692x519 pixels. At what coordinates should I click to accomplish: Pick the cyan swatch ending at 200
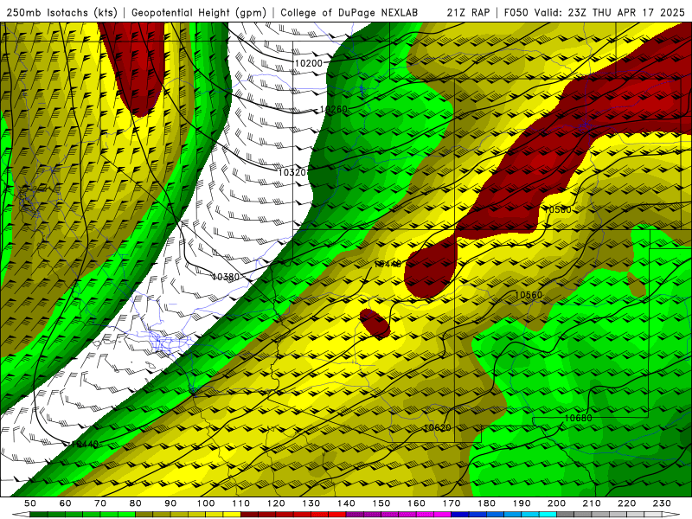click(548, 515)
